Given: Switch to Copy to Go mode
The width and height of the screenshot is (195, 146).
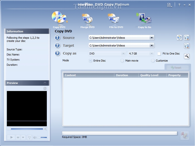Looking at the screenshot, I should [144, 19].
